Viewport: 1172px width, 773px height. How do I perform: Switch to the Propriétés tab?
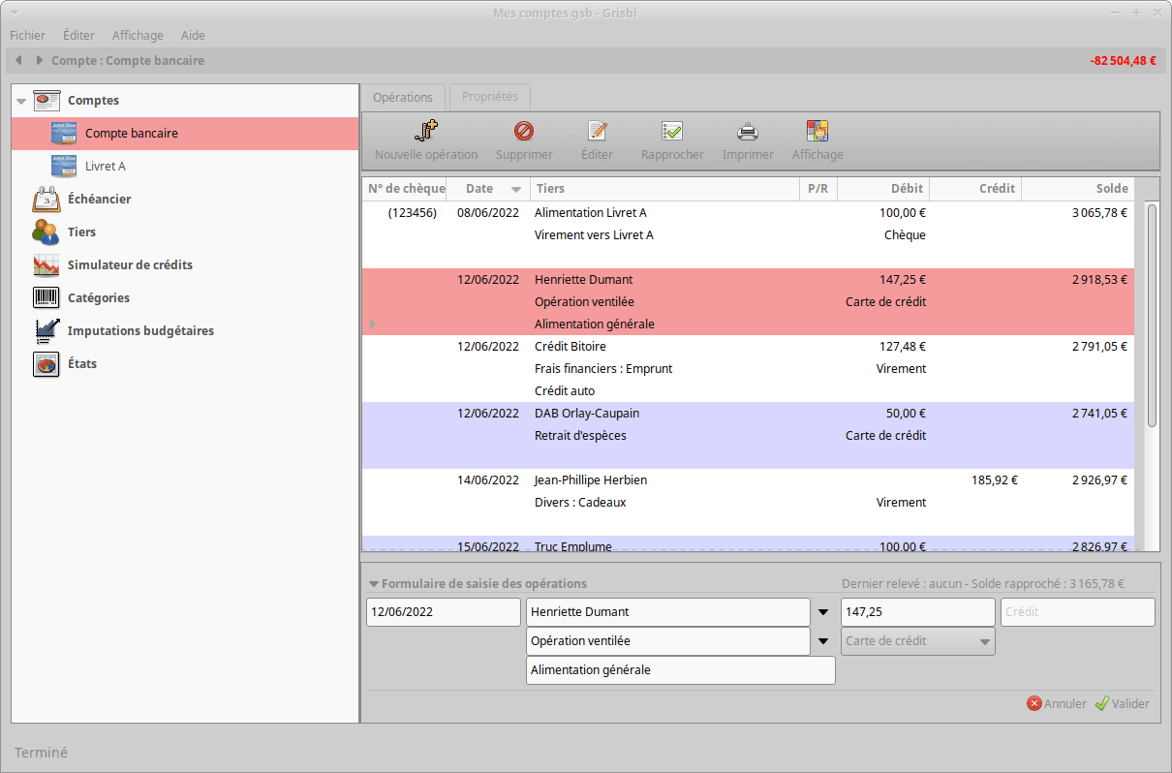[489, 97]
